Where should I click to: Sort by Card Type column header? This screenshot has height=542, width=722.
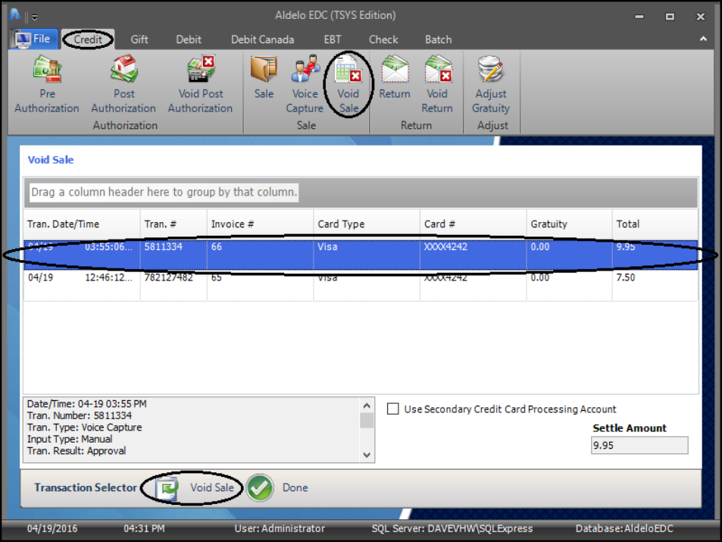pos(367,224)
